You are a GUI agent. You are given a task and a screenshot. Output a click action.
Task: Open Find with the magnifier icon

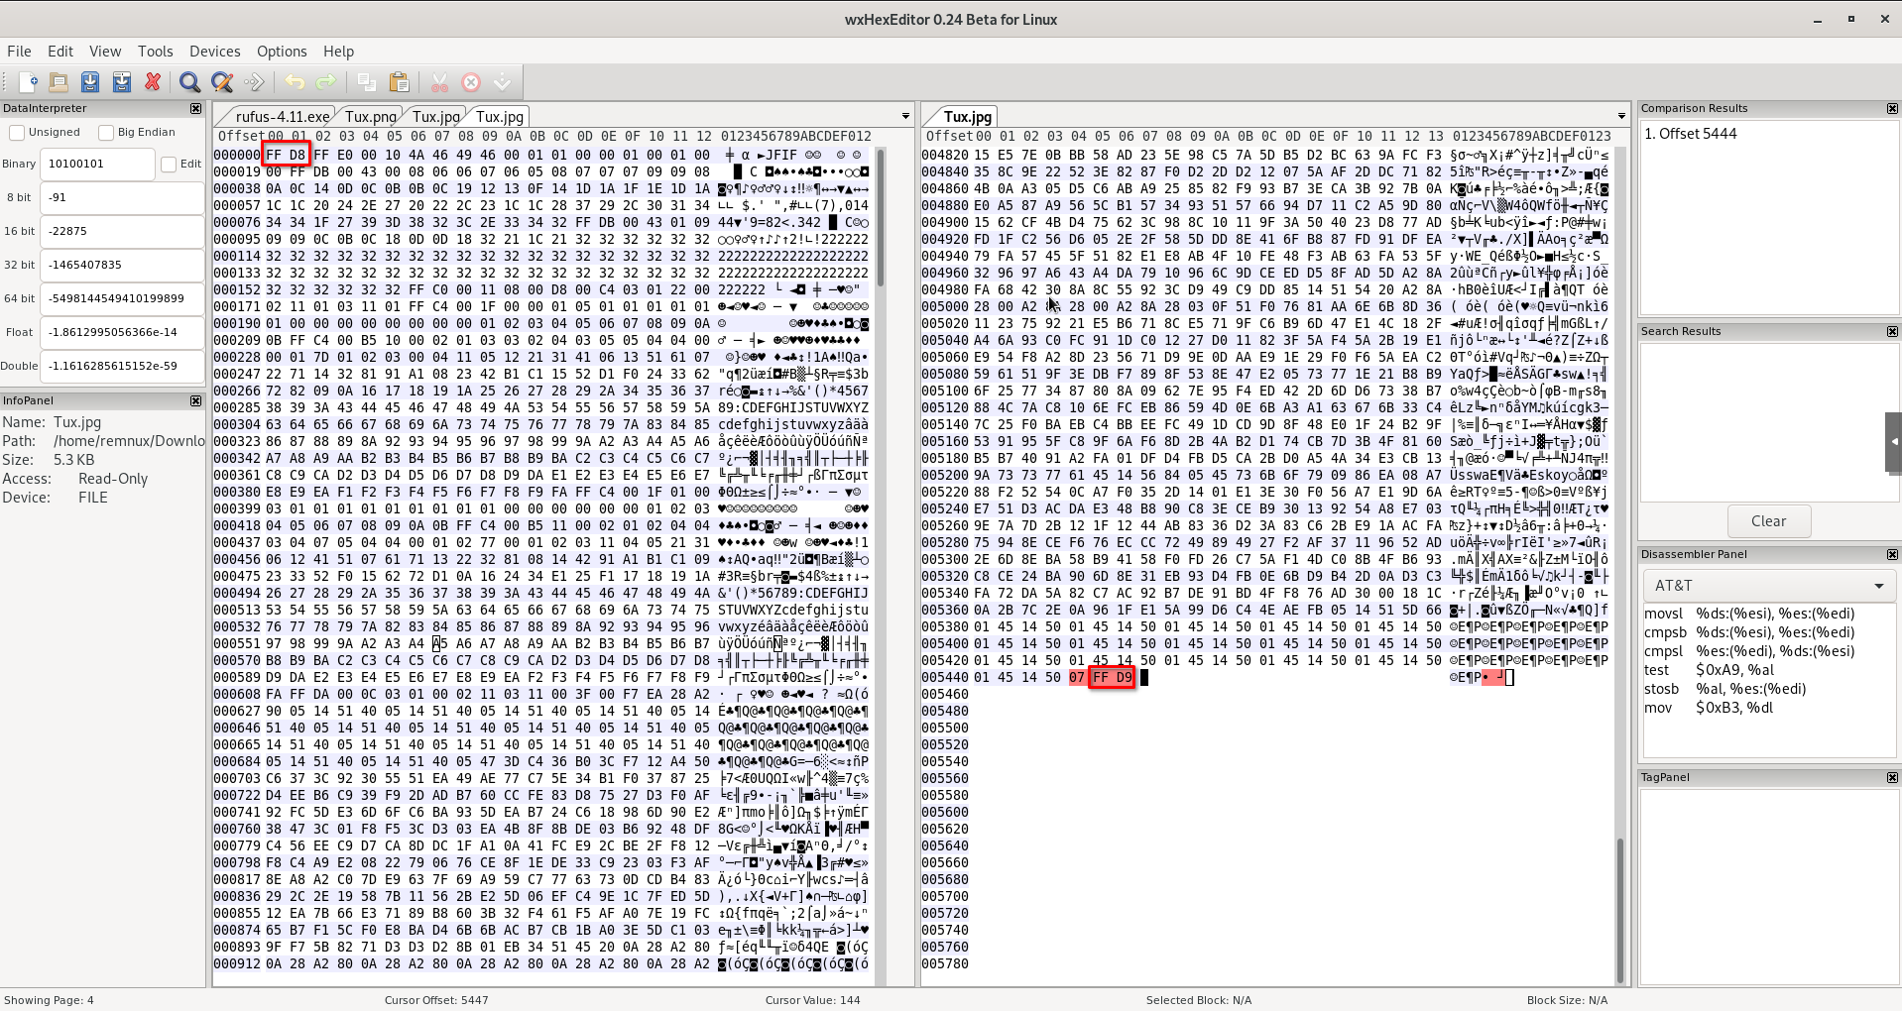click(x=190, y=82)
